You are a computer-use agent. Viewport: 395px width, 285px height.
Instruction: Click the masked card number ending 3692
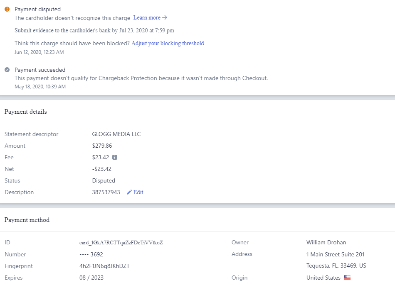91,254
